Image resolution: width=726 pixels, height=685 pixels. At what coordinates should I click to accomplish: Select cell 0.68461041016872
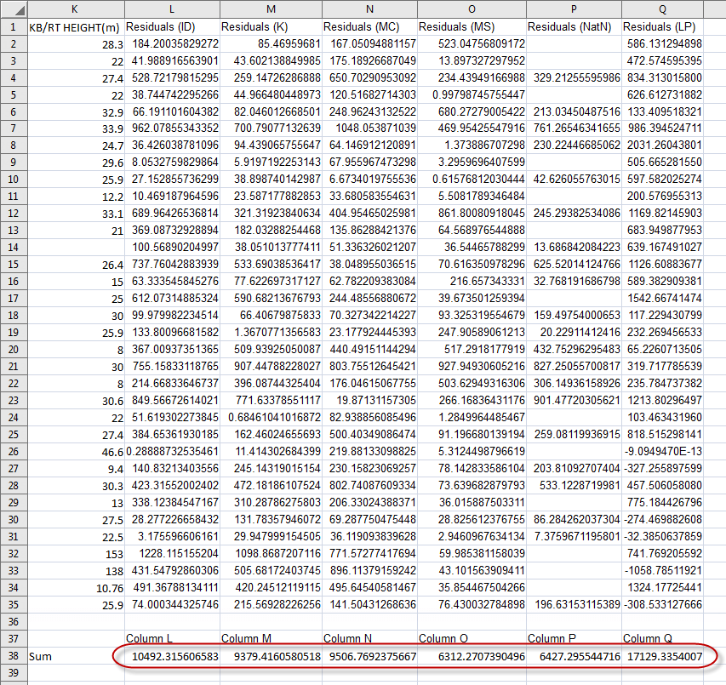(x=271, y=418)
